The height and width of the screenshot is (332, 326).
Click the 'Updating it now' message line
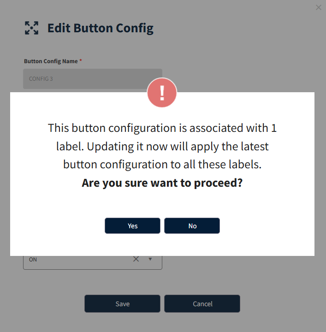[162, 147]
